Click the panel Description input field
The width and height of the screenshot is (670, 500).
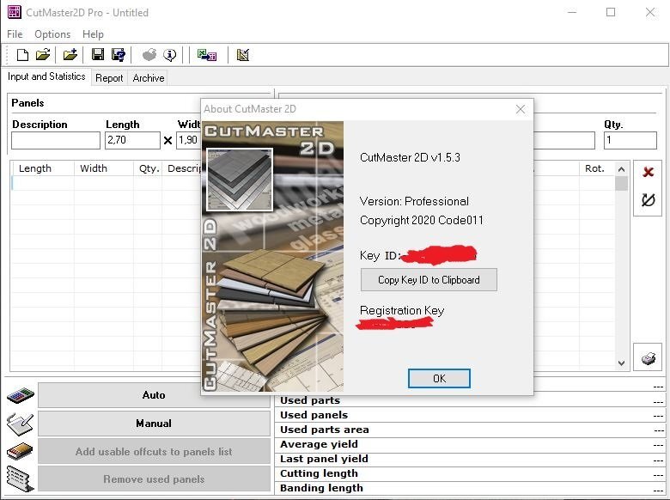(56, 140)
